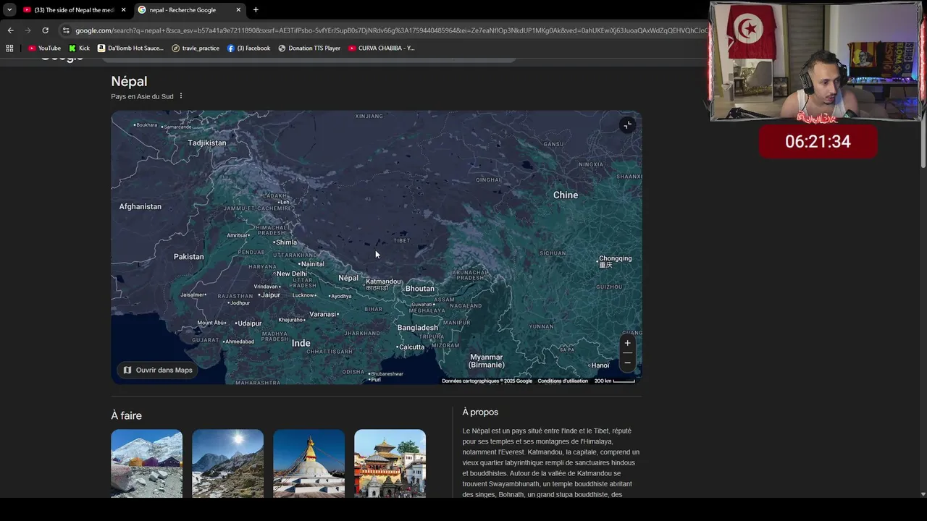Open the sunlit mountain valley thumbnail
927x521 pixels.
pos(227,463)
